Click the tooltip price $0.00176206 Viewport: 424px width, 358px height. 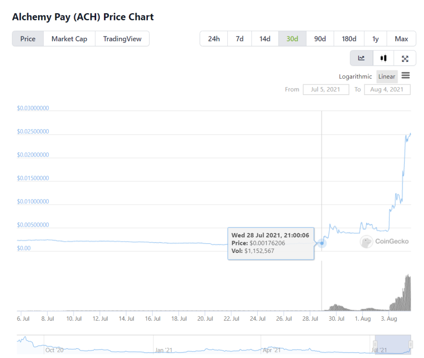(x=267, y=243)
